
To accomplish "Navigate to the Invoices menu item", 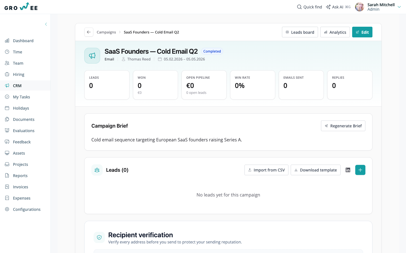I will (25, 187).
